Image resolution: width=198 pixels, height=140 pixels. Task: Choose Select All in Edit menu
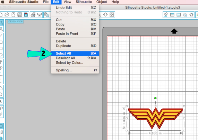click(x=75, y=53)
